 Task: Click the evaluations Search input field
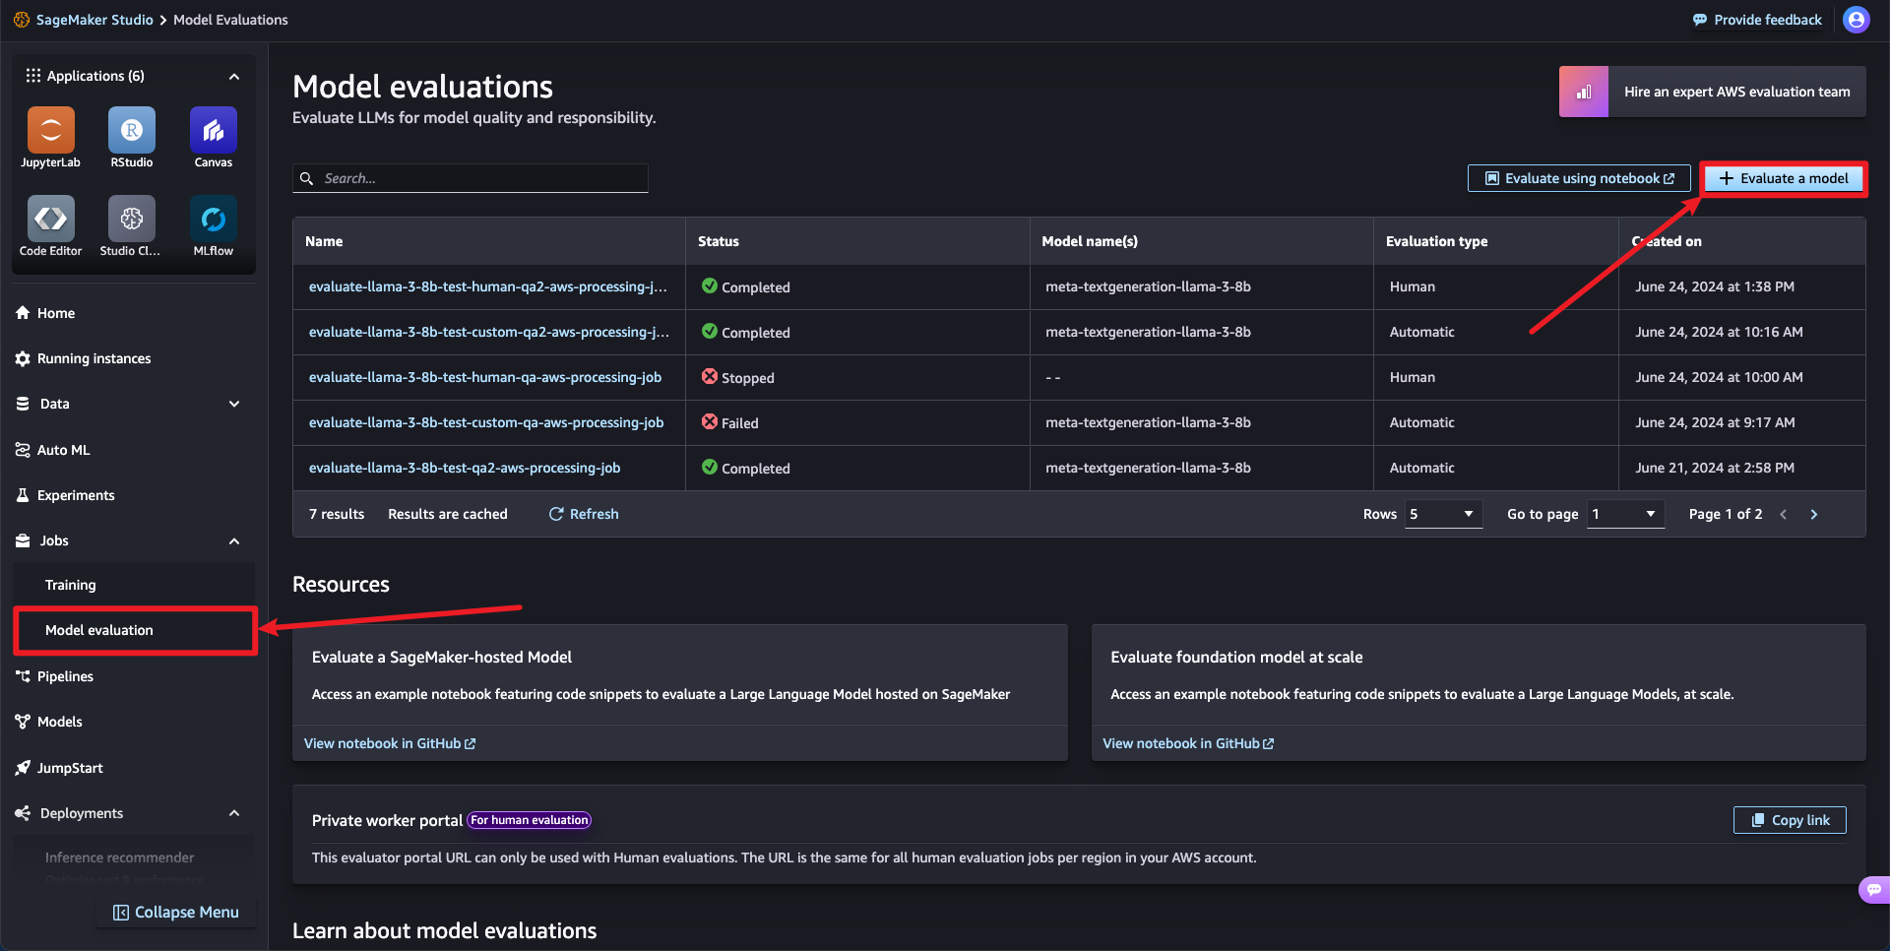tap(471, 178)
